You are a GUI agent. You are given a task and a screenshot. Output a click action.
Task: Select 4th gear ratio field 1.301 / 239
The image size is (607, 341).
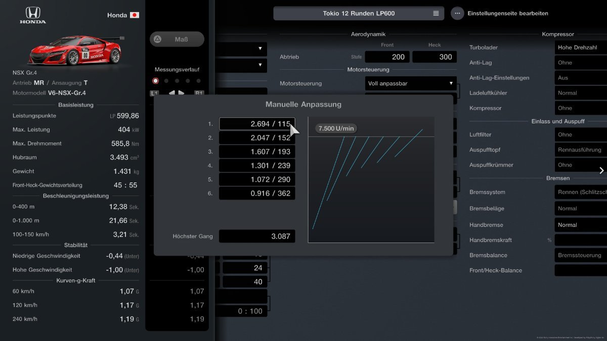click(x=257, y=165)
